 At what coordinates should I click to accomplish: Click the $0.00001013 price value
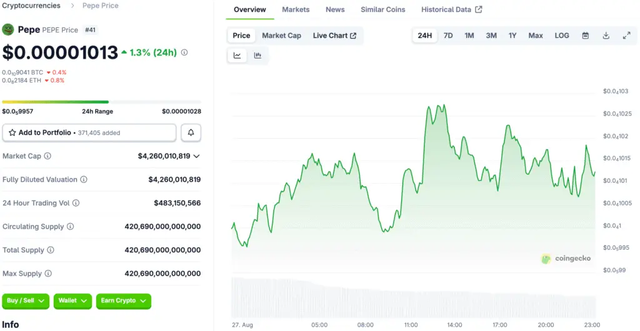pyautogui.click(x=60, y=52)
